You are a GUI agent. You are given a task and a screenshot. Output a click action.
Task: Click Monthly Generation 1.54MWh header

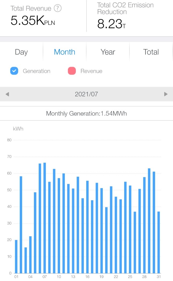(86, 113)
